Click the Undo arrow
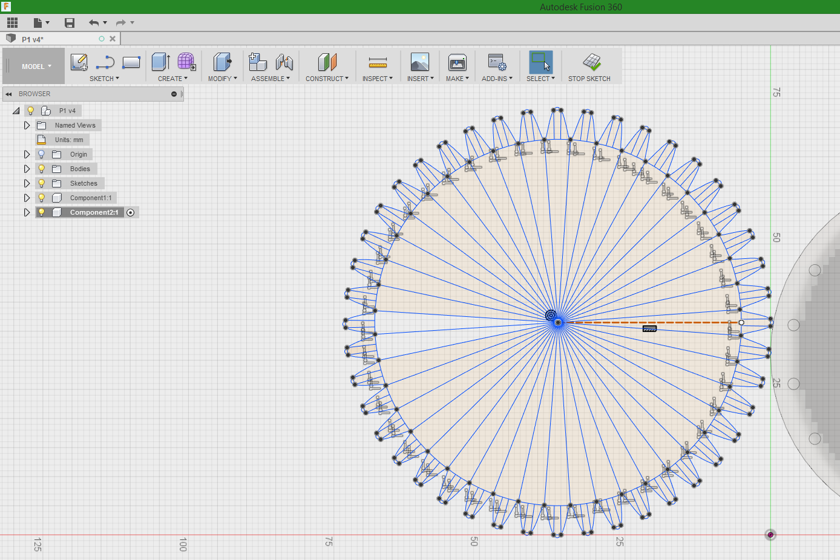 tap(94, 22)
